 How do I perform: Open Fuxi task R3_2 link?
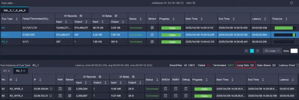(x=5, y=42)
